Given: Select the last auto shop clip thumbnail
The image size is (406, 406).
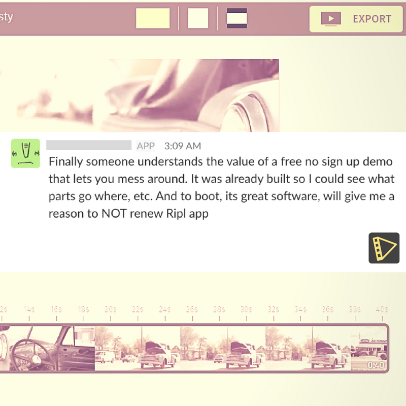Looking at the screenshot, I should (x=369, y=348).
